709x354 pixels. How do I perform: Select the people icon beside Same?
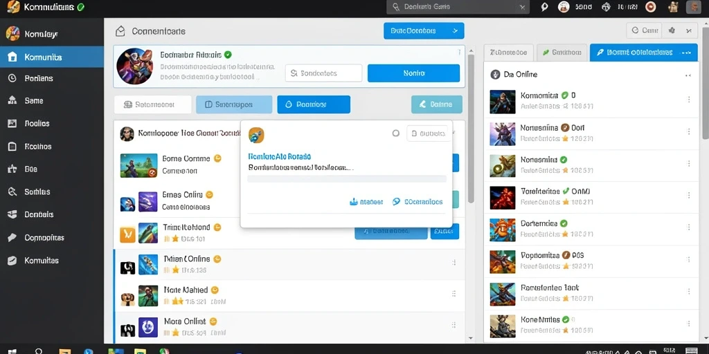click(12, 101)
